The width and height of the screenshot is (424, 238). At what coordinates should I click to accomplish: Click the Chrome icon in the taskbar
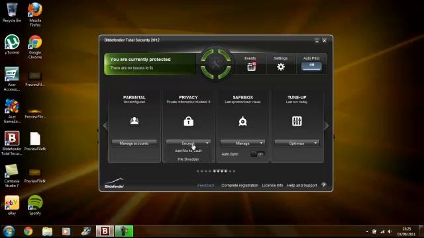(x=28, y=231)
